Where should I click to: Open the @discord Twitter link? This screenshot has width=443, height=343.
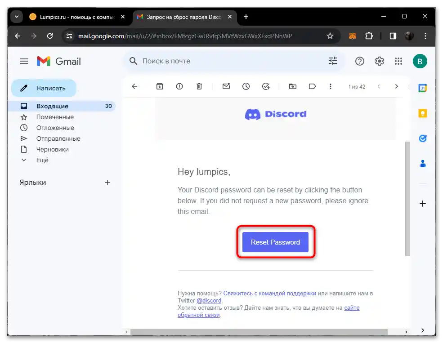point(209,301)
